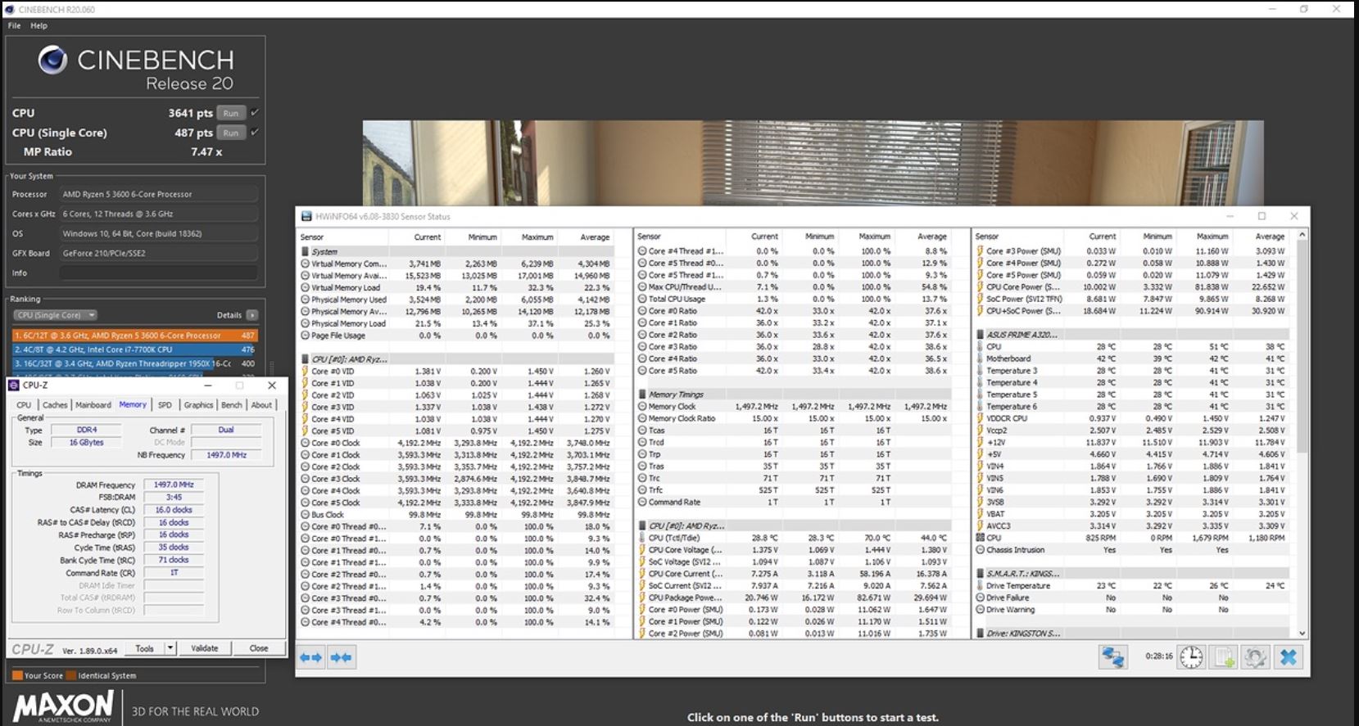
Task: Start HWiNFO logging with sheet-plus icon
Action: [x=1224, y=657]
